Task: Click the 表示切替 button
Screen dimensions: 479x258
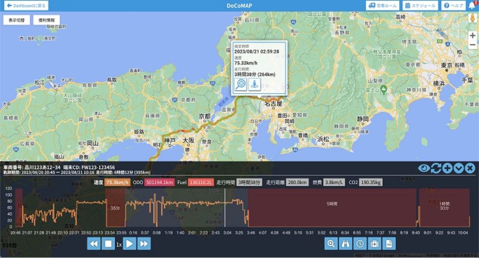Action: tap(17, 21)
